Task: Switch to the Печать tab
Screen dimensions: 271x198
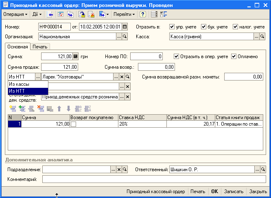Action: 40,47
